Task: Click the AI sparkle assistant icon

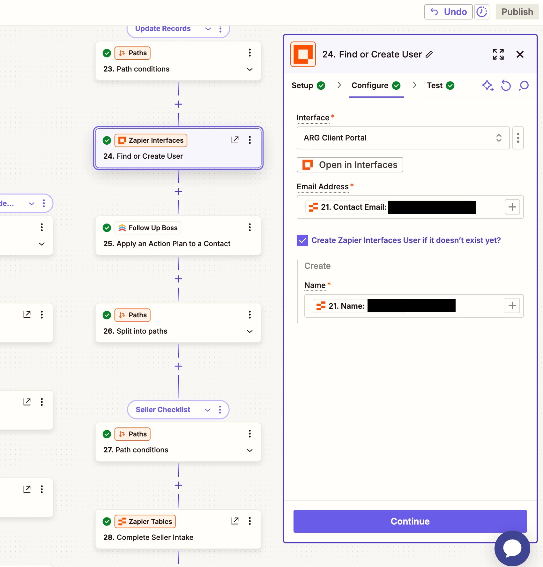Action: (x=488, y=86)
